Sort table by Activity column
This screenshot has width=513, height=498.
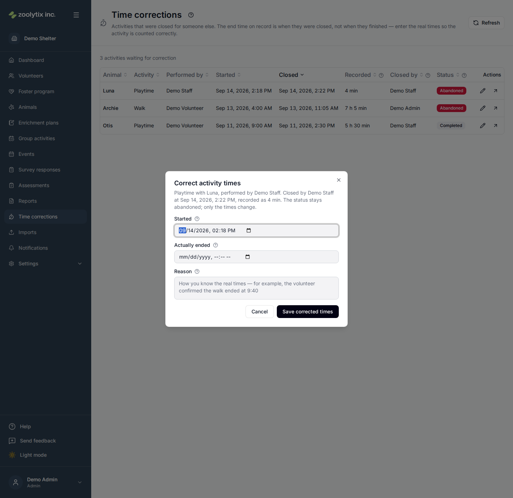146,75
